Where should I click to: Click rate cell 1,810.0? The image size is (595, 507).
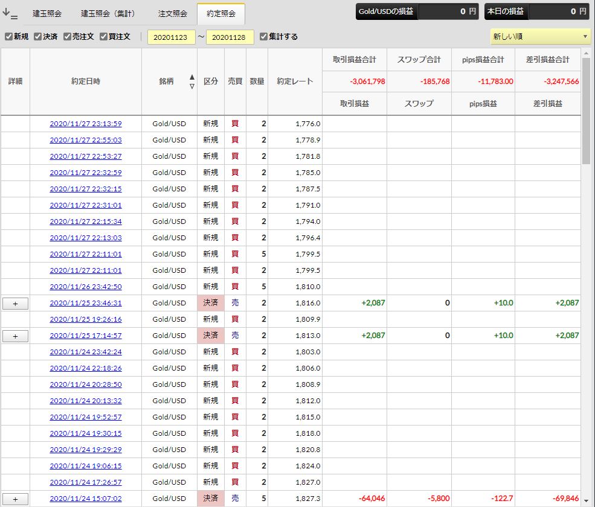[x=307, y=287]
